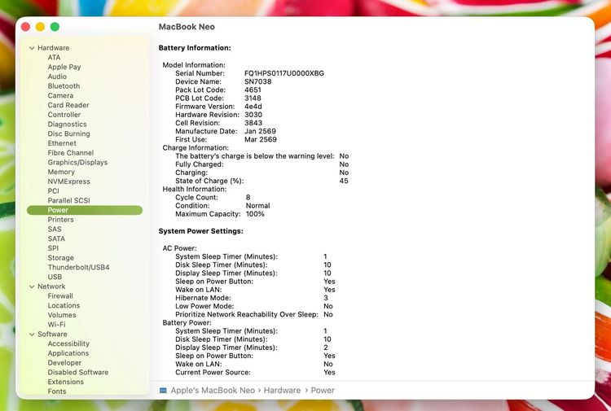Open the Controller entry
Viewport: 611px width, 411px height.
click(64, 115)
